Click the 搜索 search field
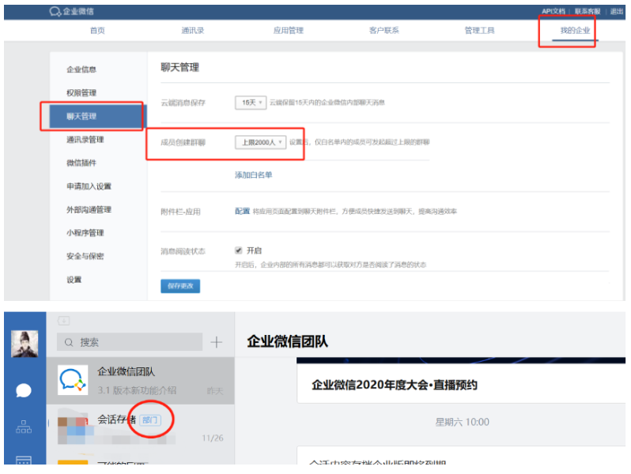Viewport: 631px width, 474px height. point(130,342)
